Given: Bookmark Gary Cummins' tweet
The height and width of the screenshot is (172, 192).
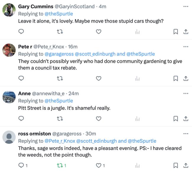Looking at the screenshot, I should click(175, 32).
